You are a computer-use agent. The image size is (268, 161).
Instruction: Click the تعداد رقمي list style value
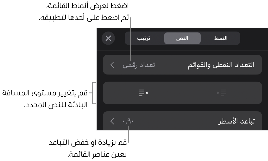(139, 65)
